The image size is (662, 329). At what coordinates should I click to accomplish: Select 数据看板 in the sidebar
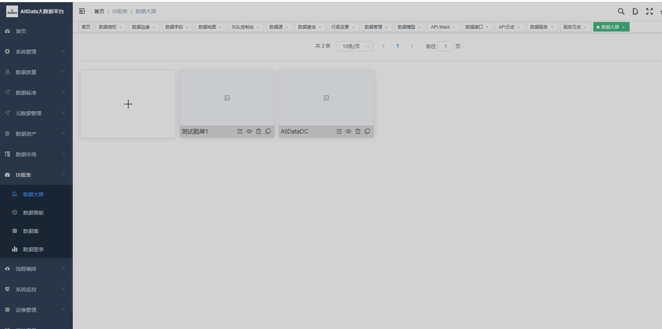click(36, 213)
